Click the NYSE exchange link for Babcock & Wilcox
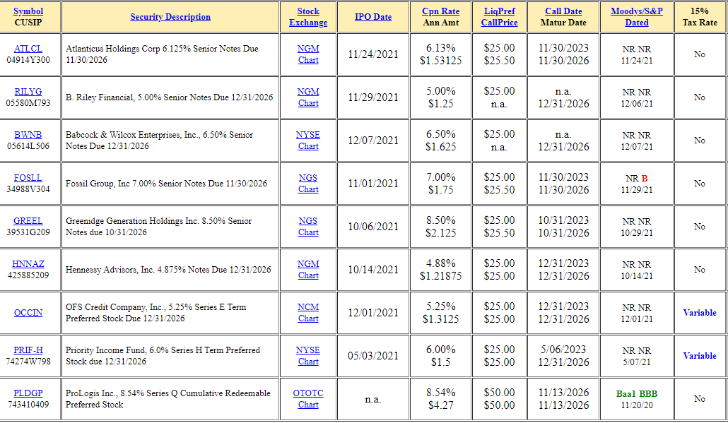Screen dimensions: 728x423 tap(308, 133)
